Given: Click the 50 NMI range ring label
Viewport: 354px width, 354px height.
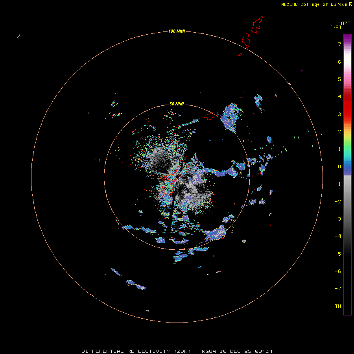Looking at the screenshot, I should click(177, 104).
